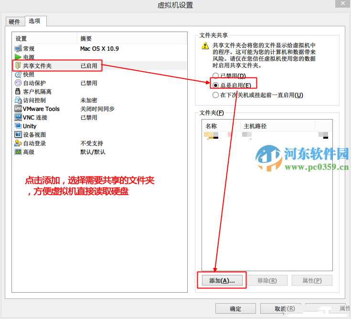Select the 常规 settings row label
This screenshot has height=319, width=351.
coord(29,49)
